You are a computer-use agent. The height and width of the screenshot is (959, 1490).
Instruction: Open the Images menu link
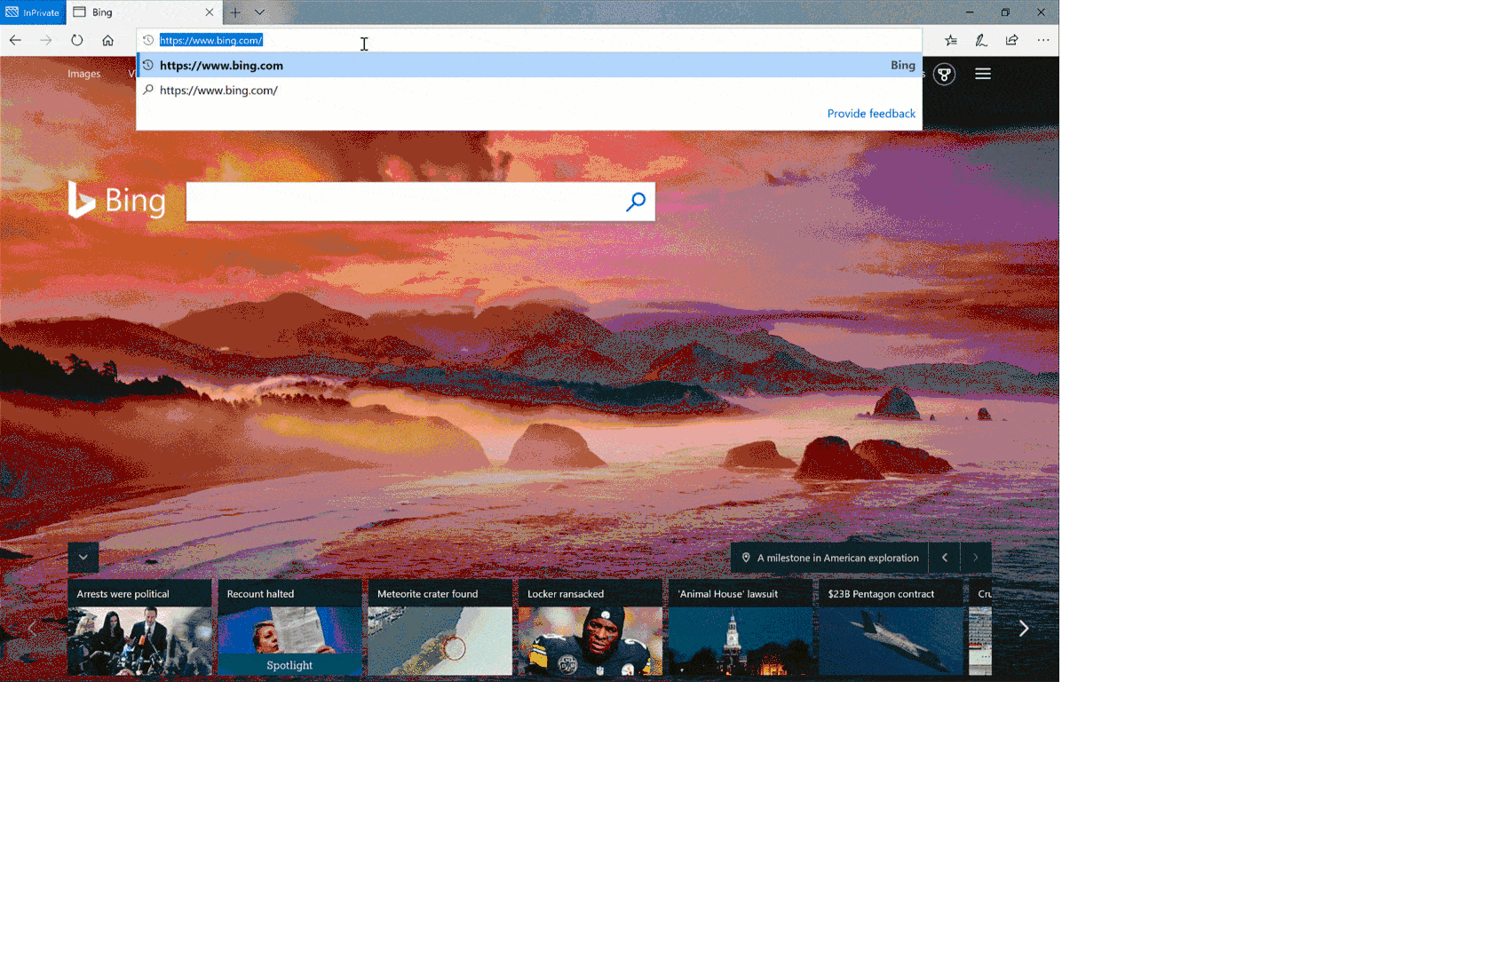point(84,74)
